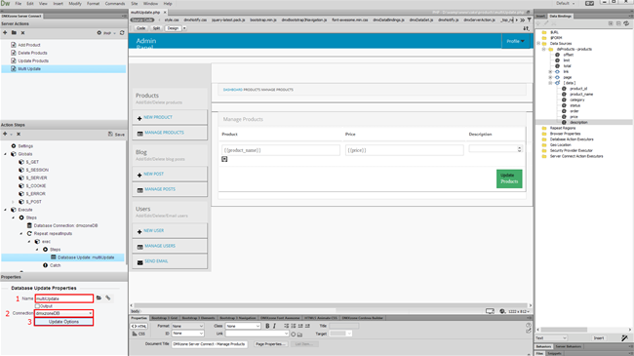Viewport: 634px width, 356px height.
Task: Open the ID dropdown
Action: click(187, 334)
